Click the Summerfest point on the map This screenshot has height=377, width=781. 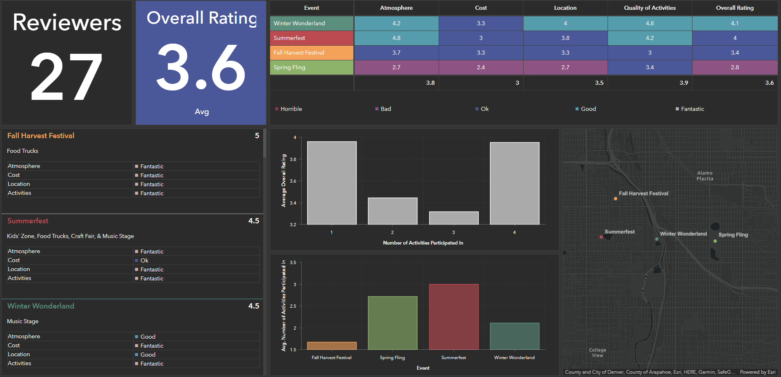[x=601, y=236]
